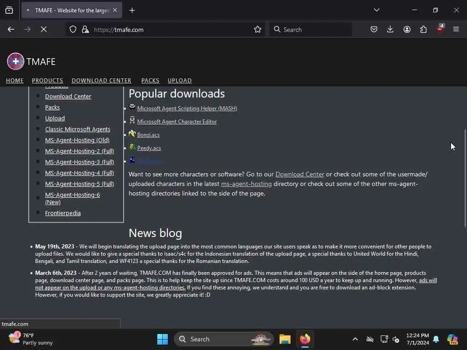Click the TMAFE logo icon

click(16, 62)
